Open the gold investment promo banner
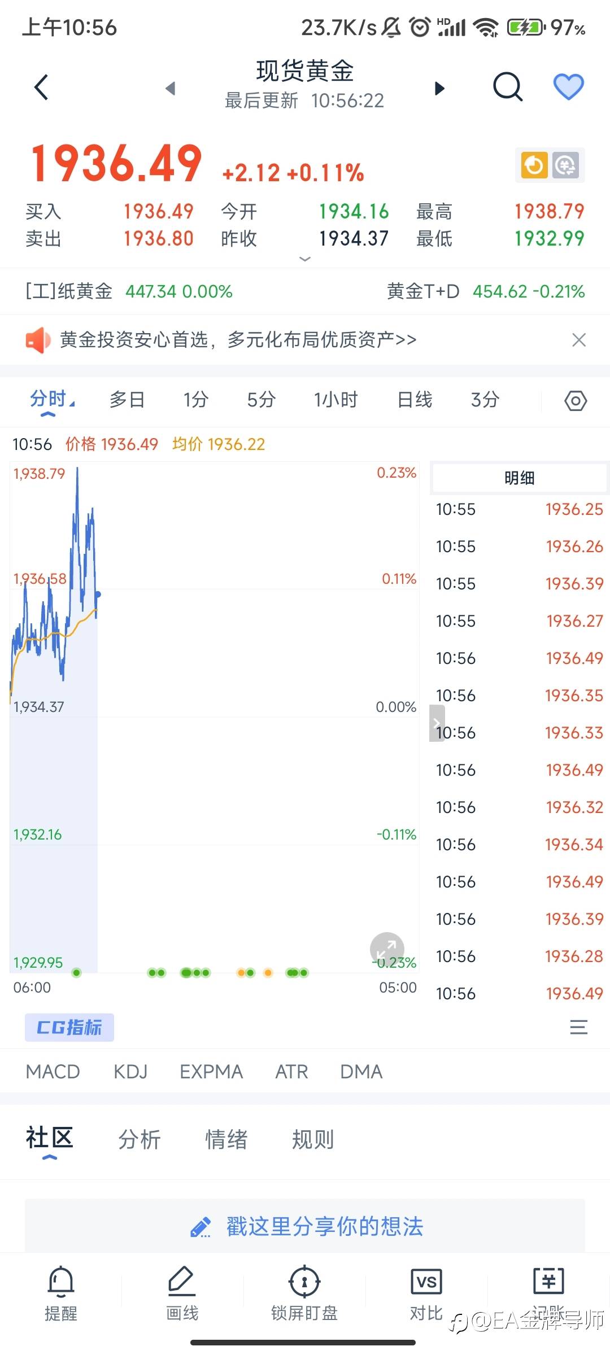This screenshot has width=610, height=1355. pos(238,340)
